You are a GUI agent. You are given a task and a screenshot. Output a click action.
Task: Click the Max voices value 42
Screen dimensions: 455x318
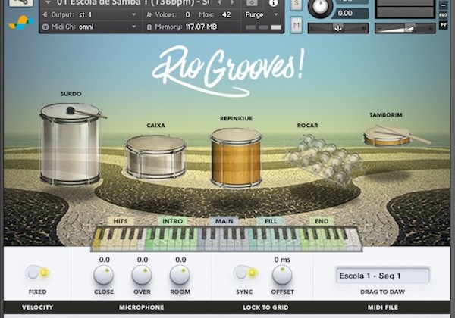coord(226,14)
